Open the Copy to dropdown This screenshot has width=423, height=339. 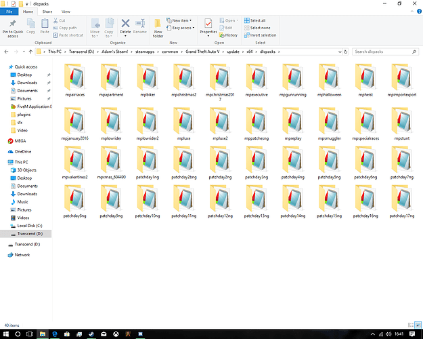tap(109, 28)
